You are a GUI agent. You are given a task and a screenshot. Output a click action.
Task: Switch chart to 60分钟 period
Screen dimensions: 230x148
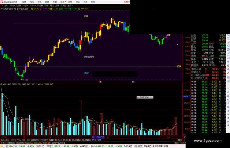pyautogui.click(x=40, y=5)
